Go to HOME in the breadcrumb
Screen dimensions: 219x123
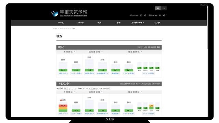point(55,28)
